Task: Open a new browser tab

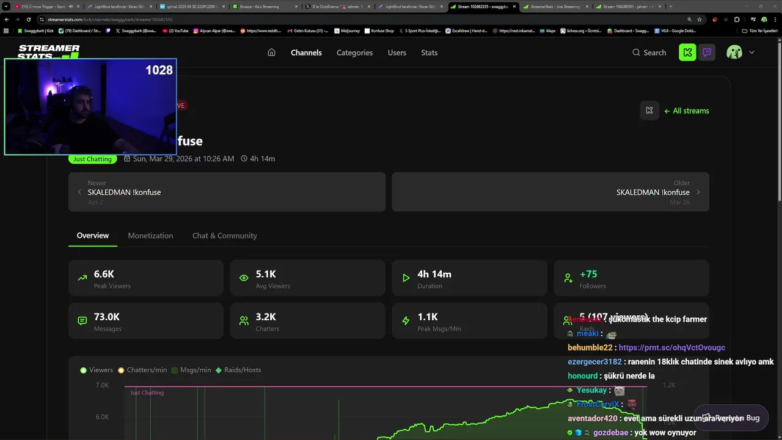Action: point(671,6)
